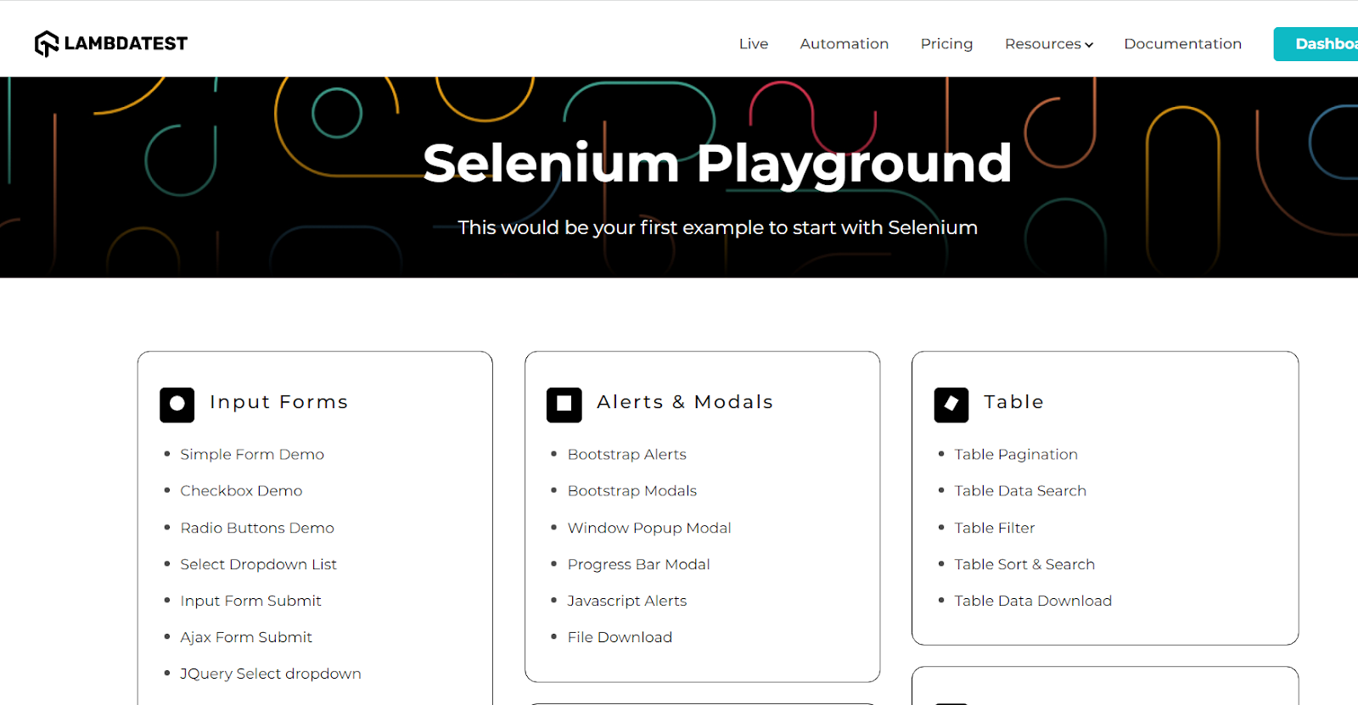Open the Table Data Download demo

coord(1033,600)
